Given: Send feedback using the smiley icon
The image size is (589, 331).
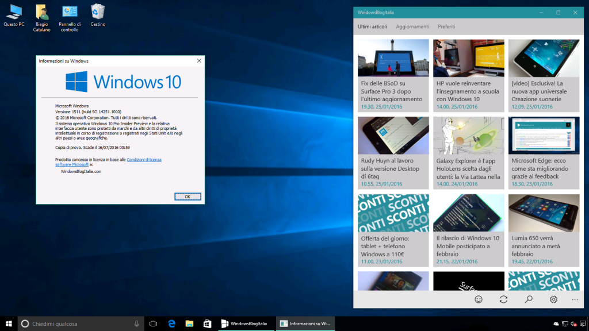Looking at the screenshot, I should pyautogui.click(x=478, y=299).
